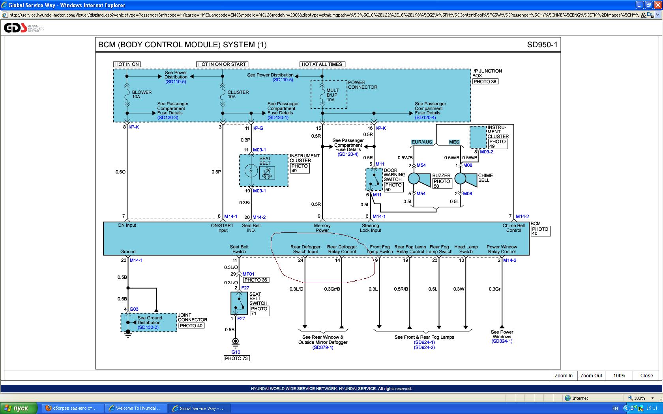This screenshot has height=414, width=663.
Task: Click the Internet Explorer icon in the title bar
Action: coord(4,5)
